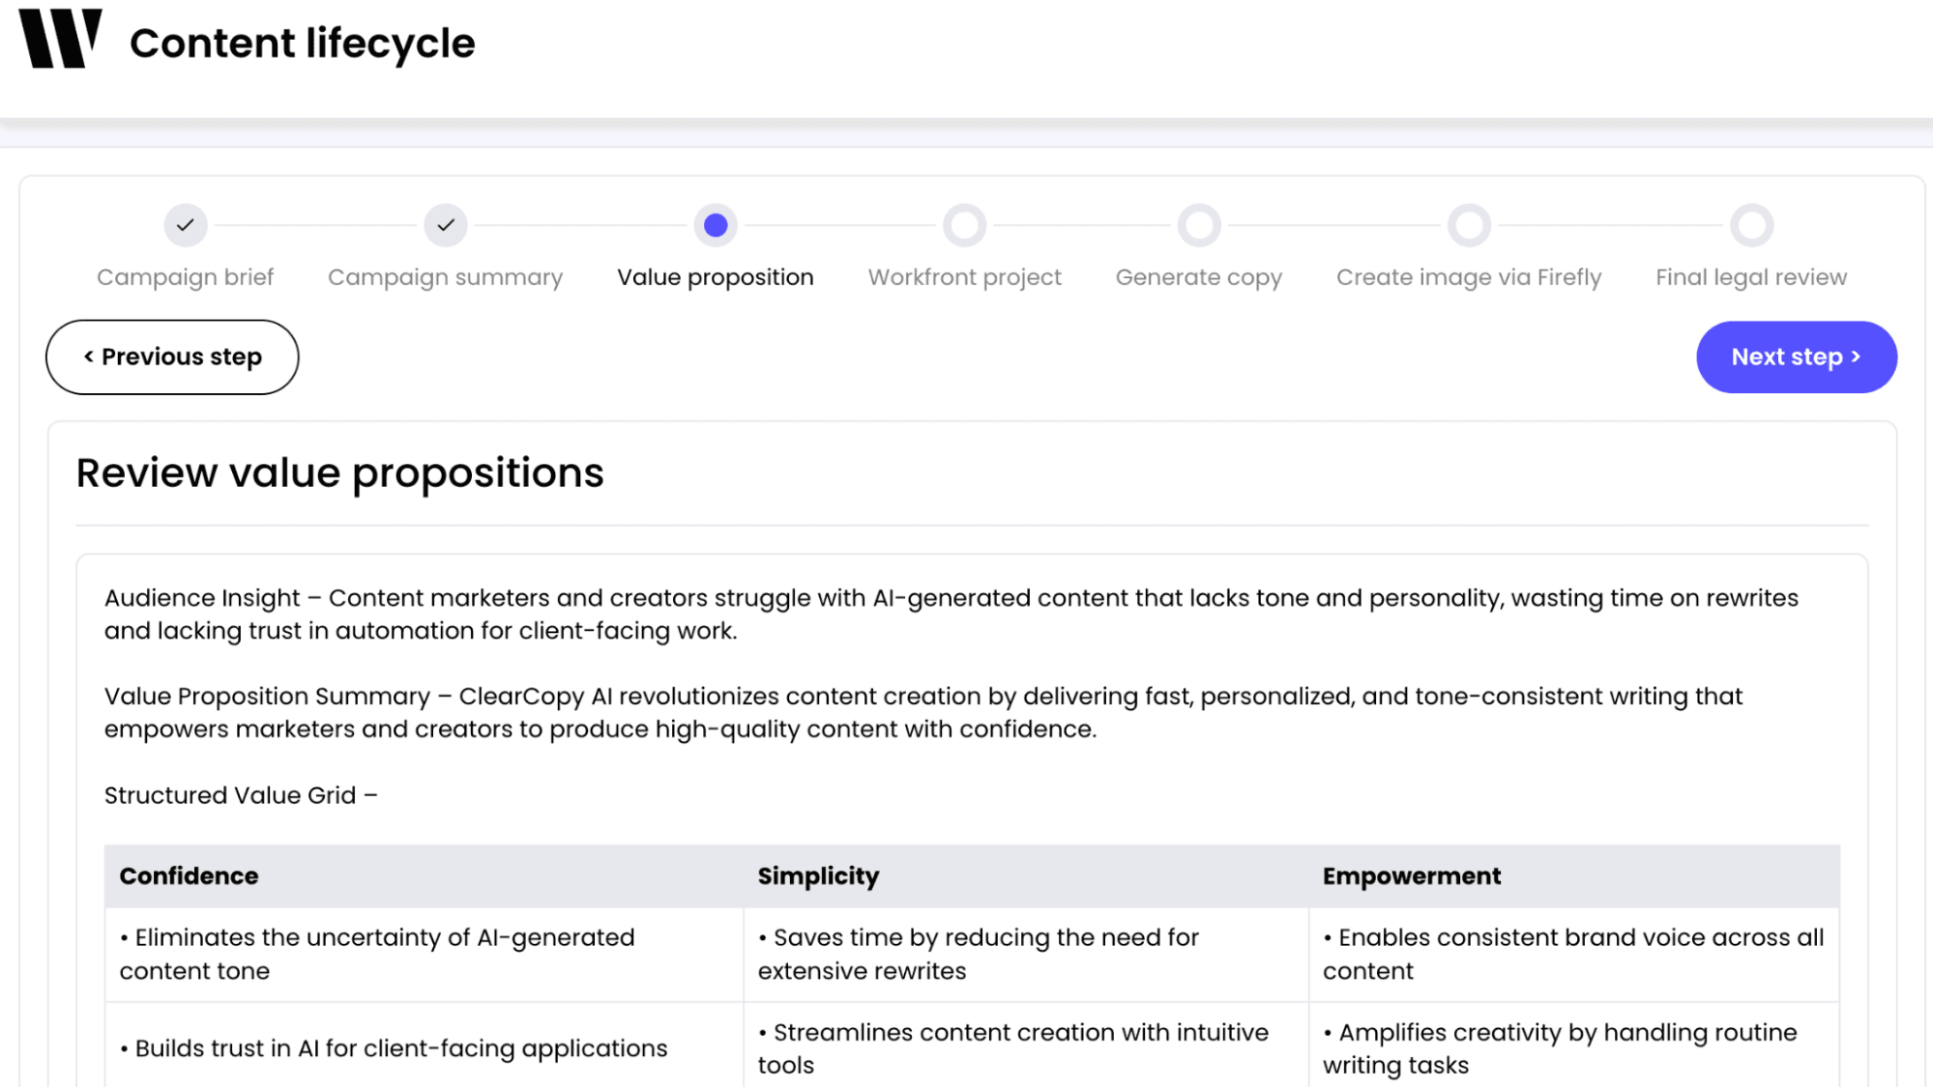
Task: Click the Content lifecycle page title
Action: pos(303,43)
